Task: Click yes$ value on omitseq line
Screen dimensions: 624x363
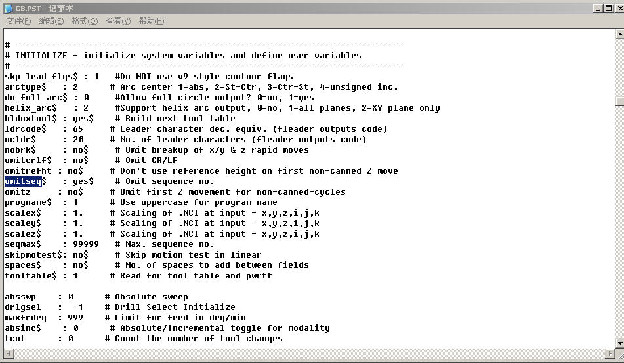Action: point(83,181)
